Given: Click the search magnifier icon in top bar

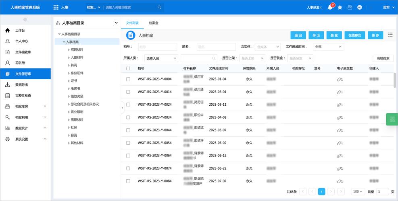Looking at the screenshot, I should point(159,7).
